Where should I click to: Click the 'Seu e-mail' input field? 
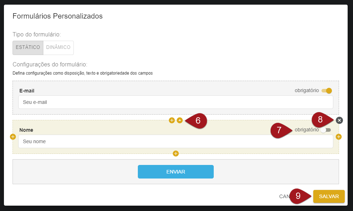(175, 102)
